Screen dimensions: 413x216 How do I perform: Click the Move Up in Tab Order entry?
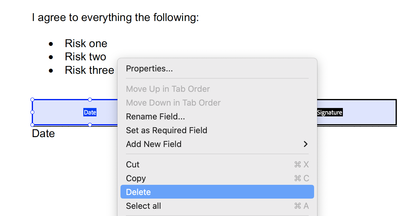[168, 89]
